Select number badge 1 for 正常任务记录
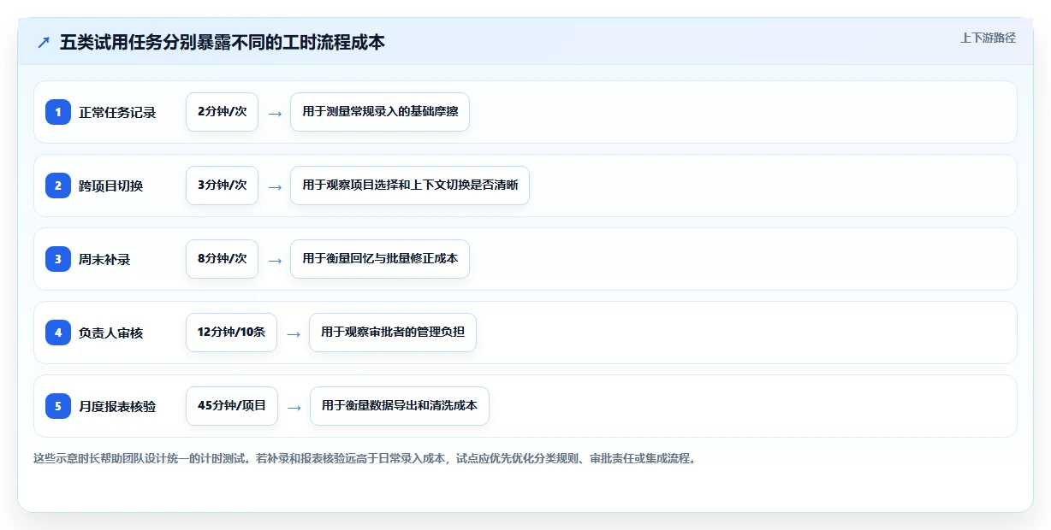Viewport: 1051px width, 530px height. coord(58,112)
